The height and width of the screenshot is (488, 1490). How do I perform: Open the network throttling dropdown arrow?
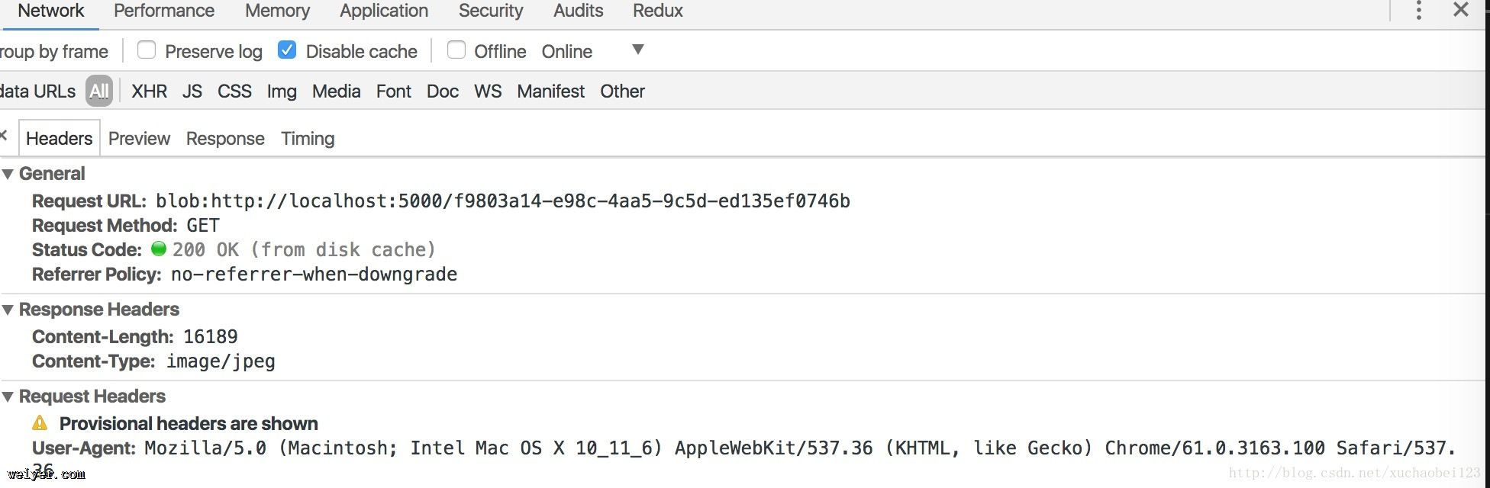(x=638, y=50)
